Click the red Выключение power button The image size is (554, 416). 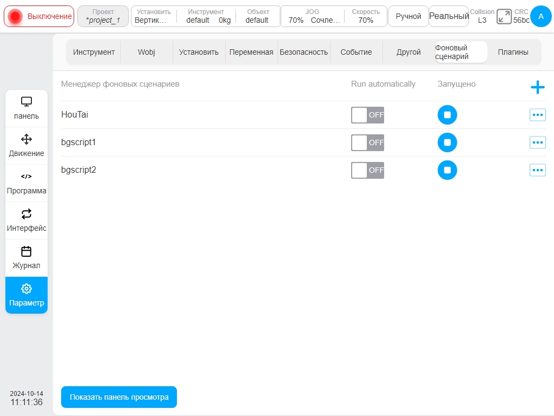39,16
